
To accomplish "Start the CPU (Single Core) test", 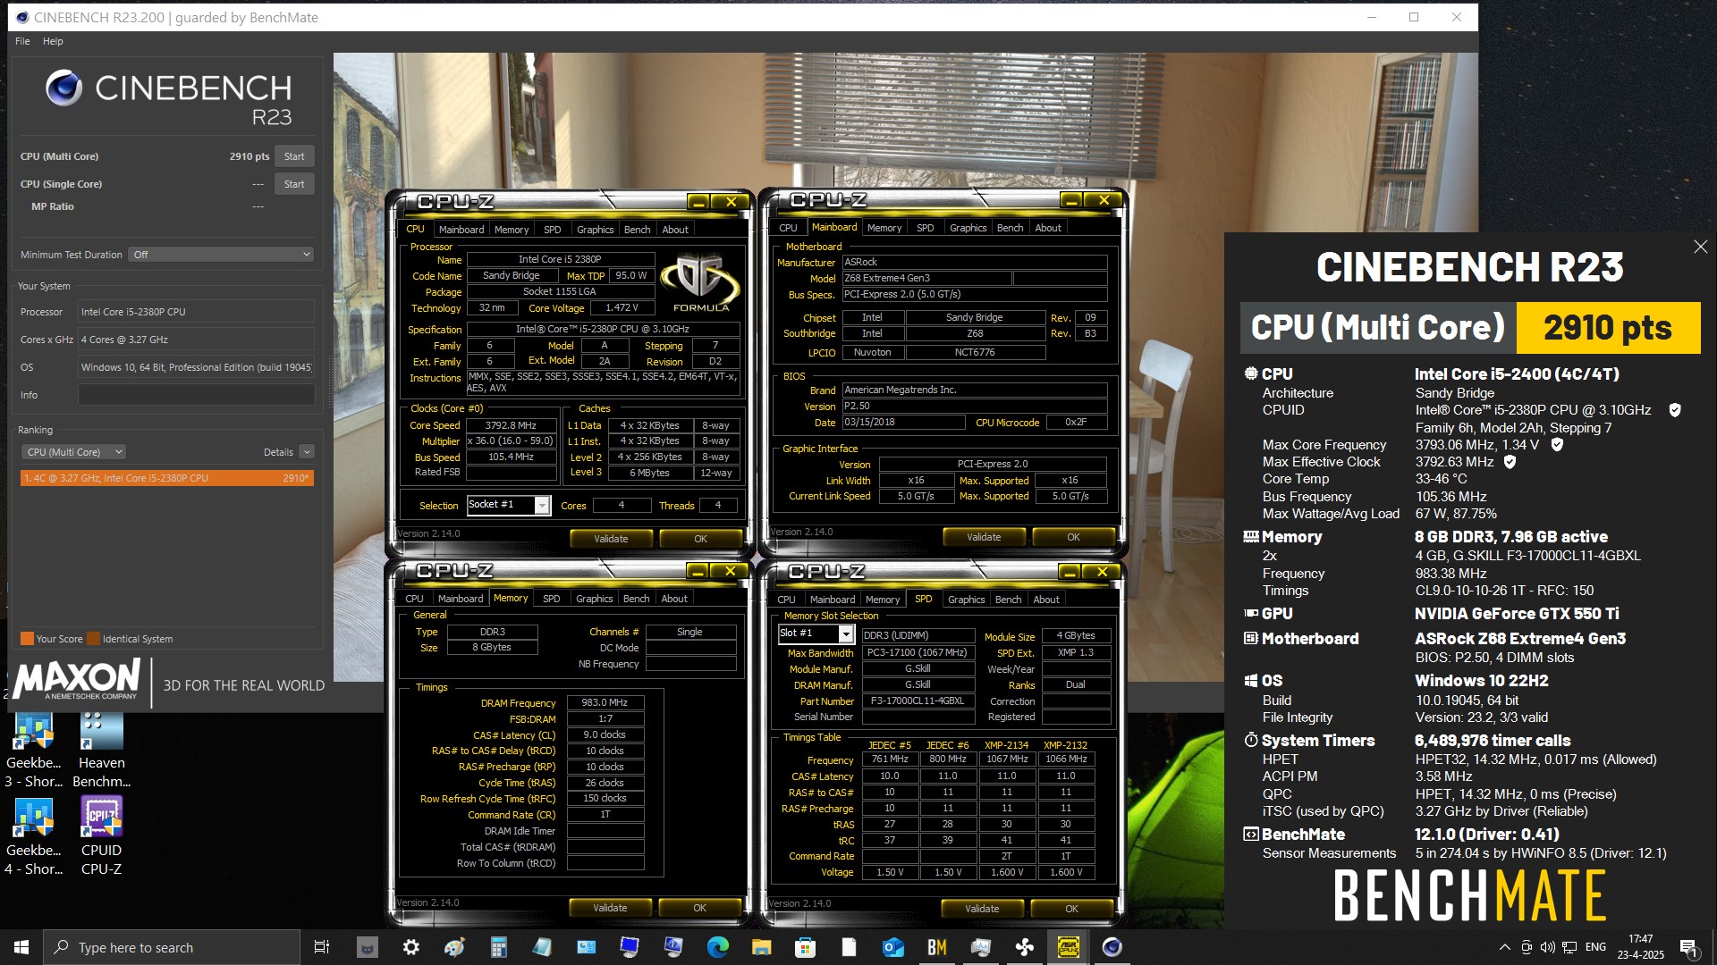I will point(294,184).
